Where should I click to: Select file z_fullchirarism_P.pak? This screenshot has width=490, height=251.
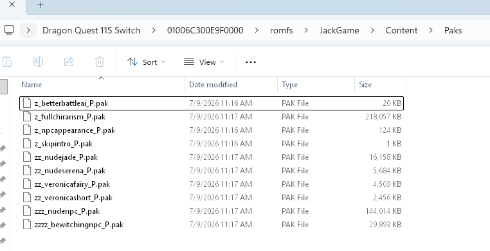pyautogui.click(x=212, y=117)
